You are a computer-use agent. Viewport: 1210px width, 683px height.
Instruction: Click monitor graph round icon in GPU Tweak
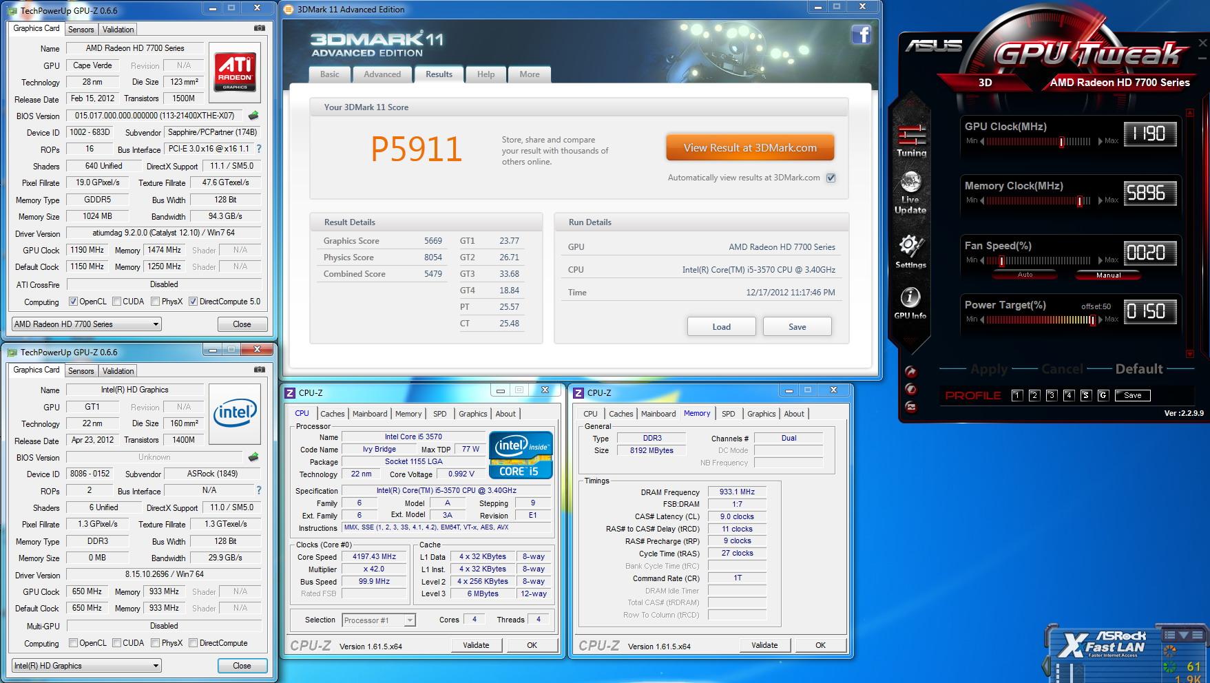[911, 406]
